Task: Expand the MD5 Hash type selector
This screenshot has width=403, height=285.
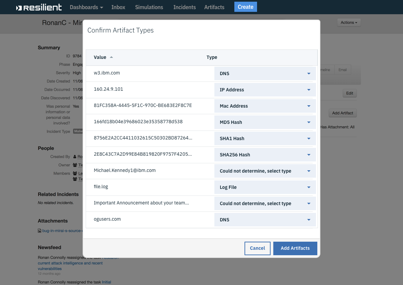Action: click(265, 122)
